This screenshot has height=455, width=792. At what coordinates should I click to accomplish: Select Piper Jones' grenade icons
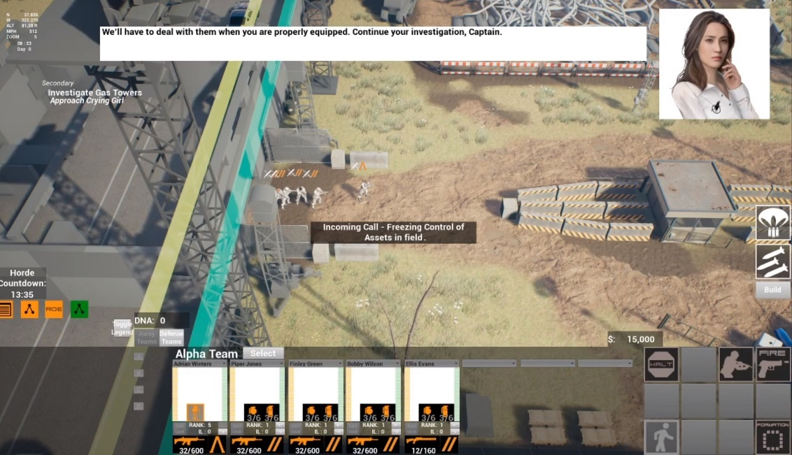(262, 412)
